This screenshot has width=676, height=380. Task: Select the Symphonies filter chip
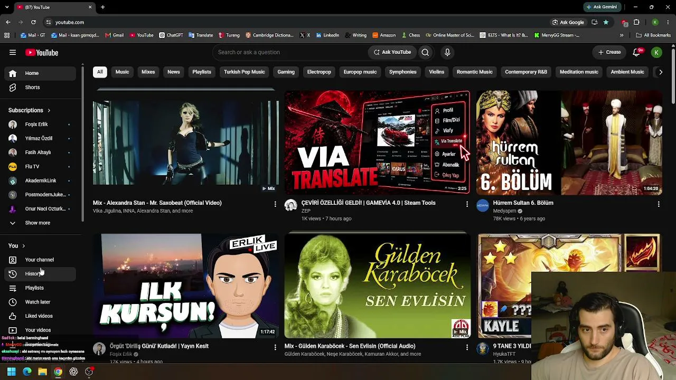click(403, 72)
